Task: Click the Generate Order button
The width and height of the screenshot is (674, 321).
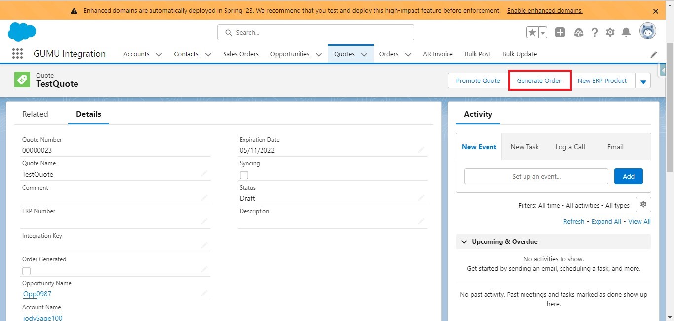Action: (x=539, y=81)
